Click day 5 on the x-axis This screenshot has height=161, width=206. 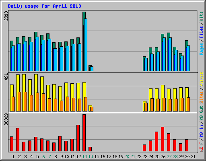click(37, 157)
